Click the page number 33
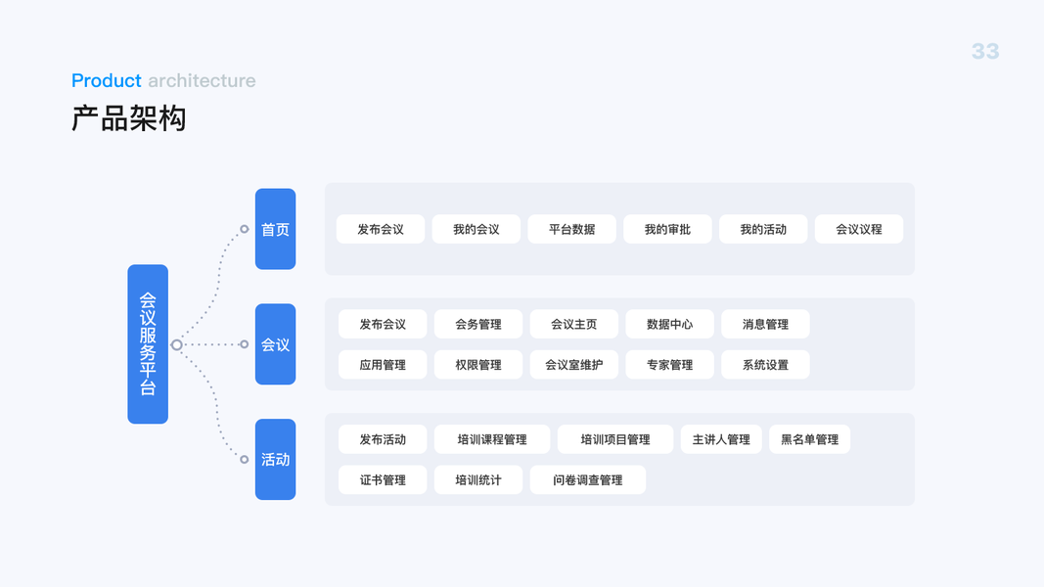This screenshot has height=587, width=1044. click(985, 52)
